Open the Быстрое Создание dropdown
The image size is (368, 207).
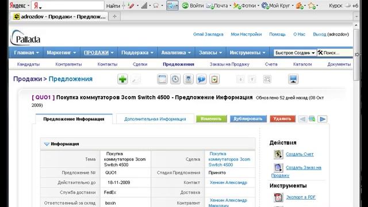(295, 53)
